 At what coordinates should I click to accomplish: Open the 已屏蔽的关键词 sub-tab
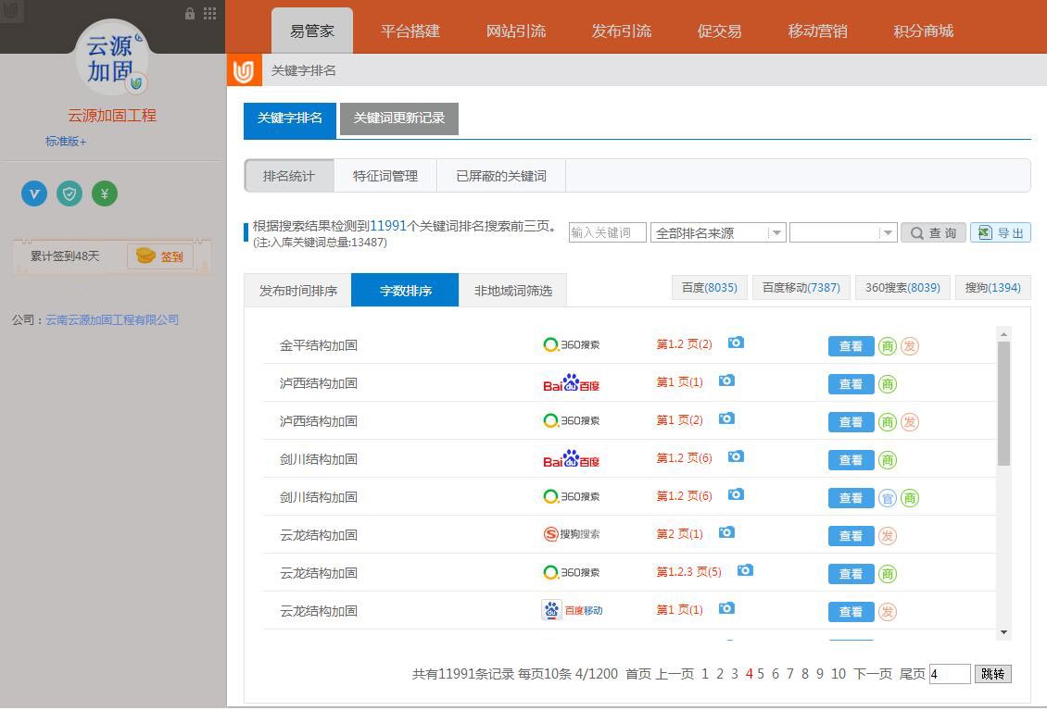pos(500,176)
